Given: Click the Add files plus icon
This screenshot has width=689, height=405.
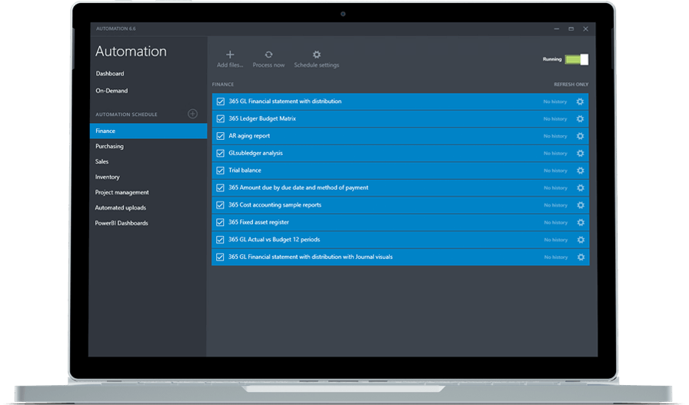Looking at the screenshot, I should click(230, 55).
